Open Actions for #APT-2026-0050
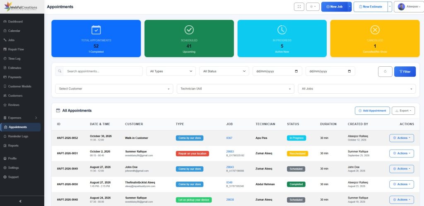Viewport: 424px width, 206px height. pyautogui.click(x=402, y=184)
